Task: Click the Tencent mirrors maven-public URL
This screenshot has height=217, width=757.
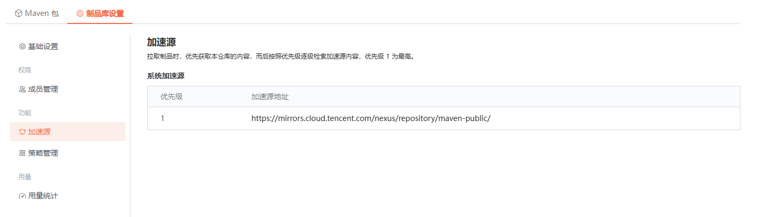Action: (370, 118)
